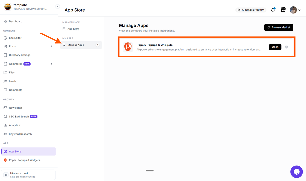Screen dimensions: 306x181
Task: Click the SEO & AI Search icon
Action: click(5, 116)
